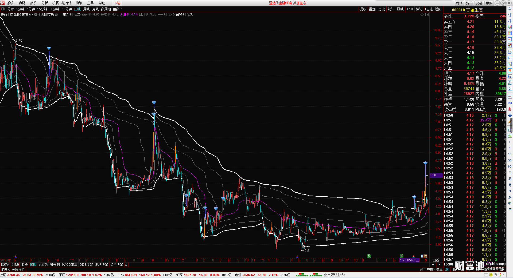Open the colored grid table sidebar icon
513x278 pixels.
coord(510,33)
